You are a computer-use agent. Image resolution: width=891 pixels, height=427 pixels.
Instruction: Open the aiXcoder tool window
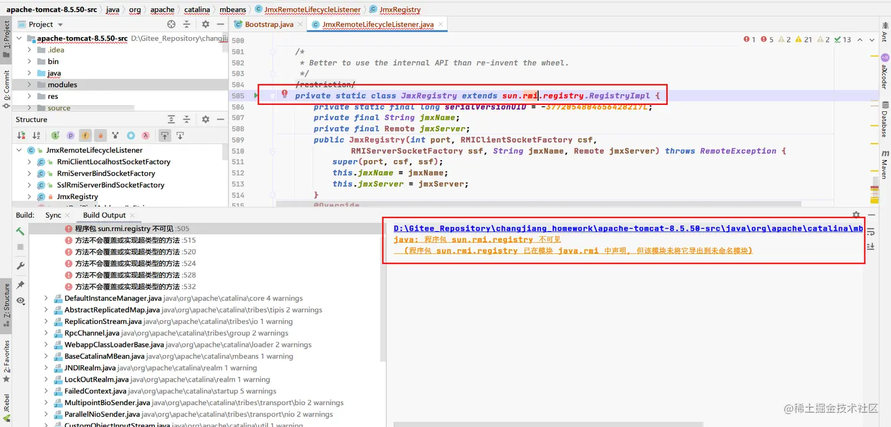[884, 72]
